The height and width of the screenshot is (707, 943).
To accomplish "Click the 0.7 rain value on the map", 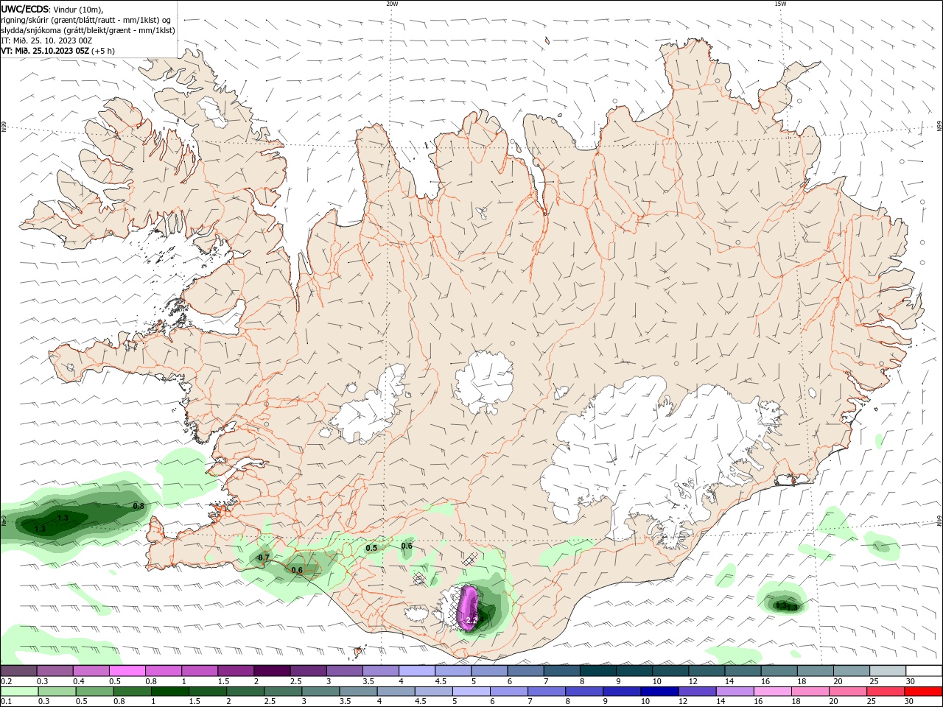I will tap(264, 557).
